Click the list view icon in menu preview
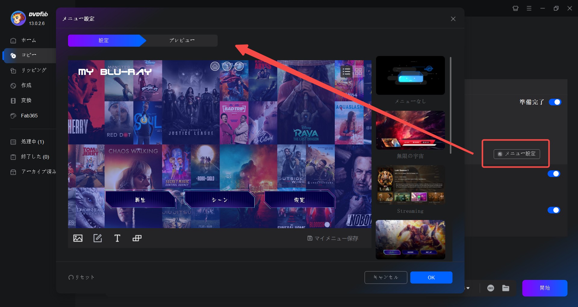This screenshot has height=307, width=578. (346, 71)
